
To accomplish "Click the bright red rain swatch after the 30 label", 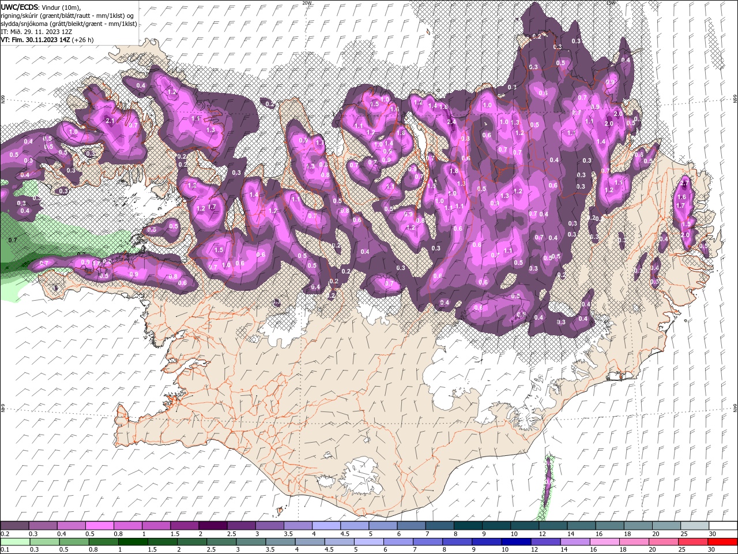I will point(722,542).
